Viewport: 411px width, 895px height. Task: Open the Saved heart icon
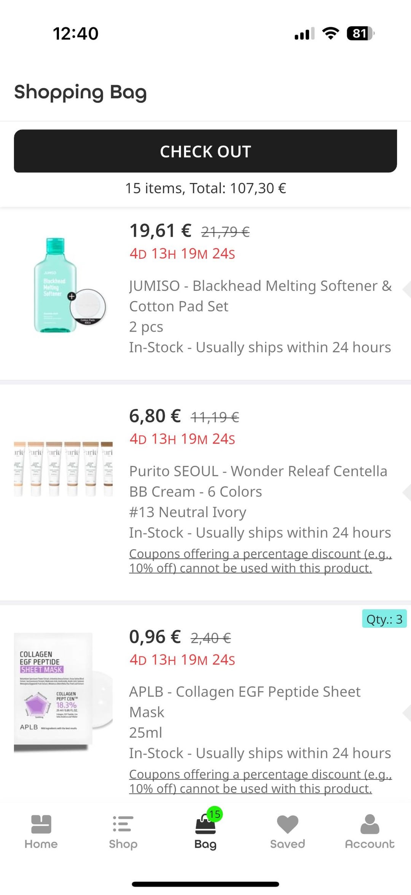click(x=288, y=825)
